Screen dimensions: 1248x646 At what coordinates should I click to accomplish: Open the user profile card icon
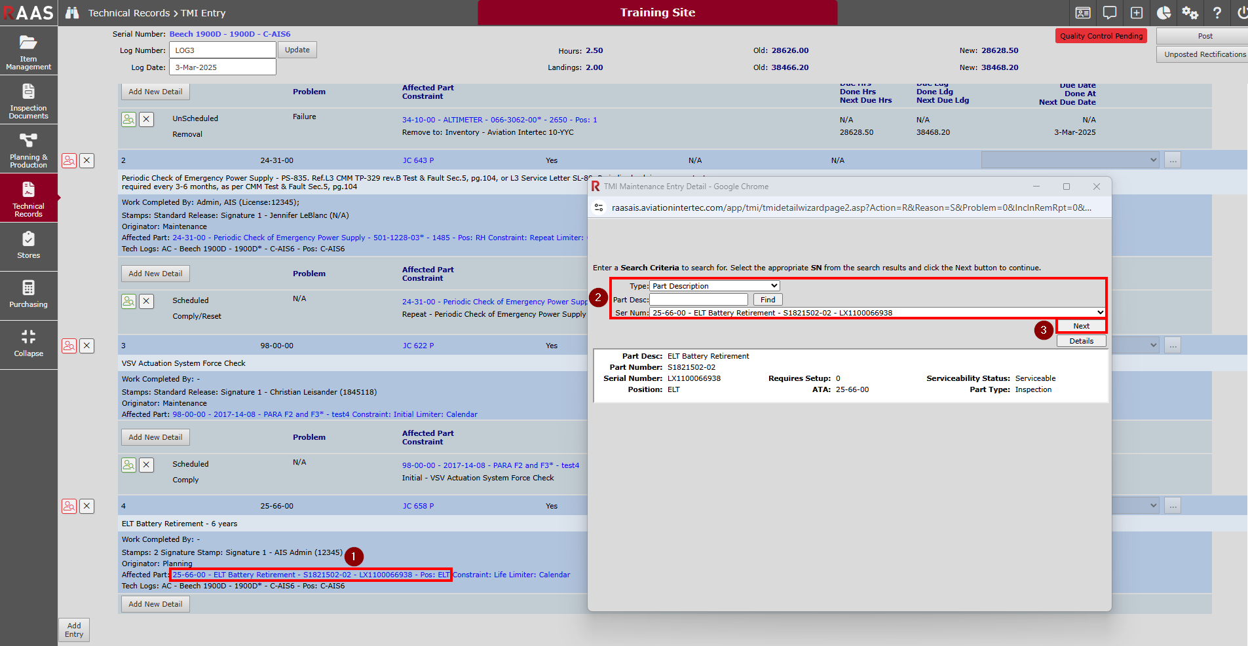(x=1083, y=13)
